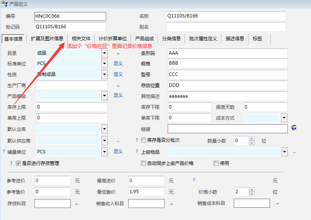Image resolution: width=311 pixels, height=220 pixels.
Task: Uncheck the 是否进行存货管理 checkbox
Action: [x=18, y=163]
